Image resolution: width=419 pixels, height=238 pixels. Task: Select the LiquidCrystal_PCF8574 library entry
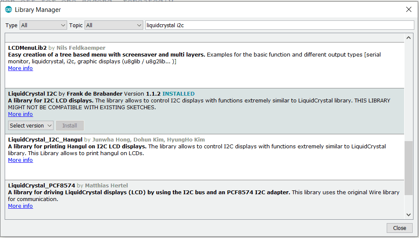pyautogui.click(x=204, y=212)
